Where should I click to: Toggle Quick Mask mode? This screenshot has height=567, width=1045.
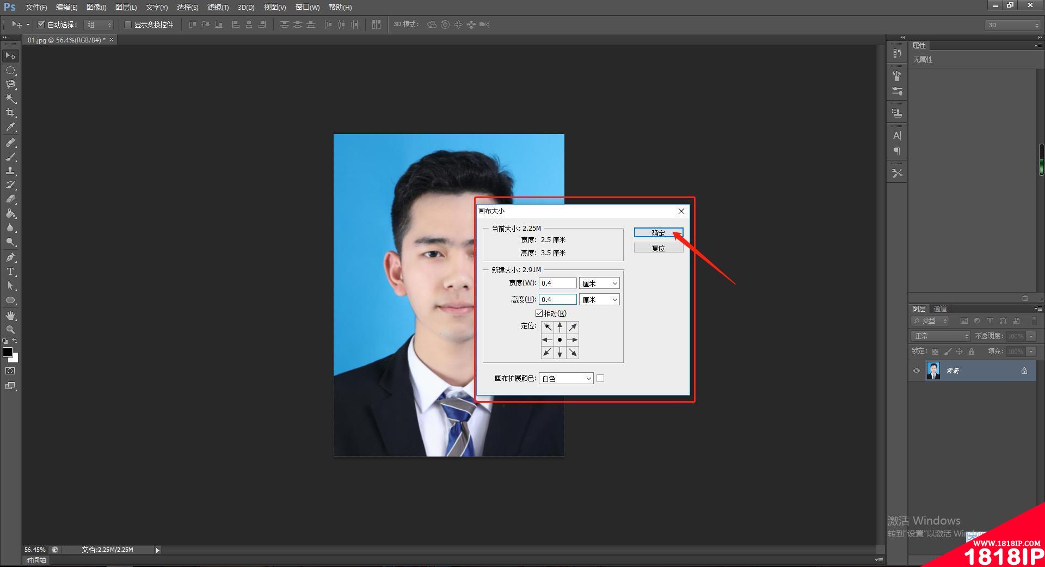[x=10, y=371]
